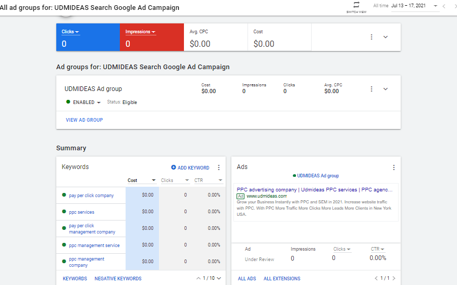Go to the next keywords page
Viewport: 457px width, 285px height.
click(219, 279)
